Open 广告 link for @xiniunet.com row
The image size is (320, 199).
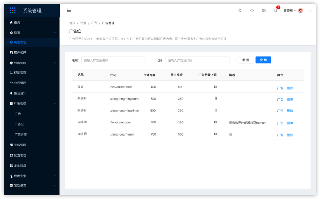280,123
